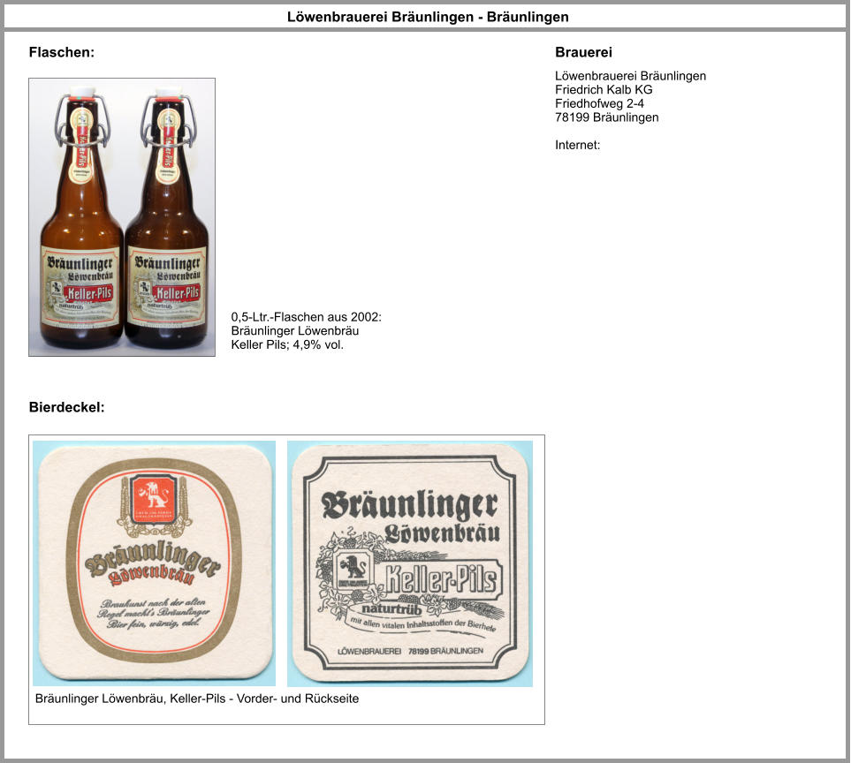Select the Flaschen: heading
The image size is (851, 763).
point(61,52)
